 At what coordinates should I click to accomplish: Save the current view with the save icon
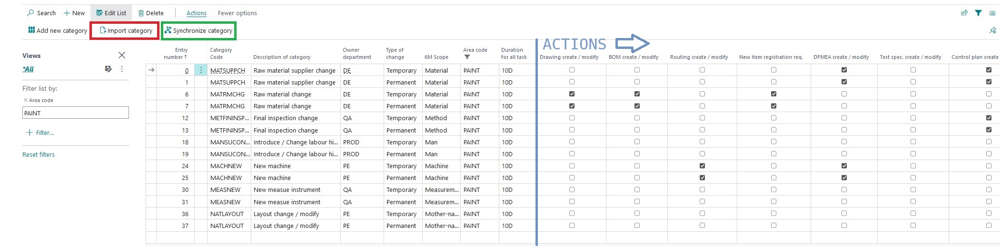click(108, 69)
